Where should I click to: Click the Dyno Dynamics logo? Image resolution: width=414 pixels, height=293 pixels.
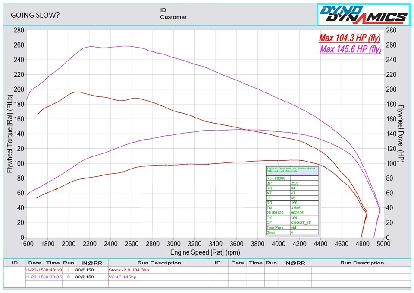[x=364, y=14]
